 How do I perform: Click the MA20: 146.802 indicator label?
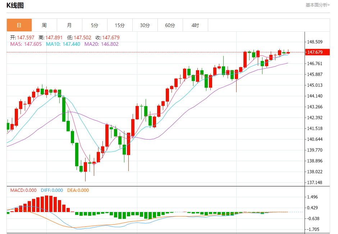pos(101,44)
